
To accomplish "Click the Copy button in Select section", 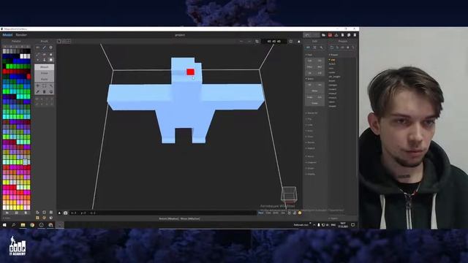I will (x=310, y=97).
